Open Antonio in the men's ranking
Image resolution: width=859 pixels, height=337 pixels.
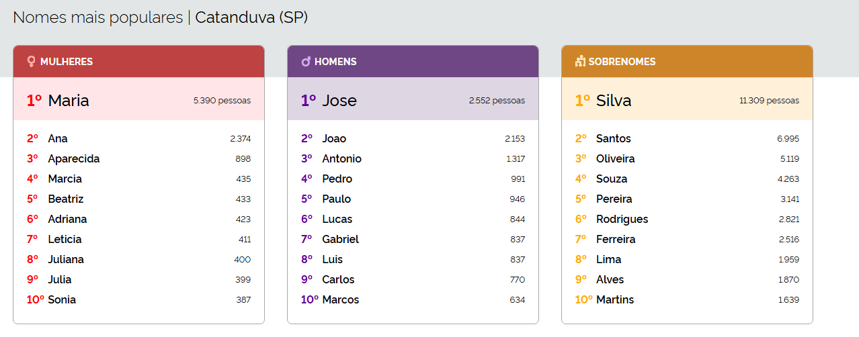point(341,159)
